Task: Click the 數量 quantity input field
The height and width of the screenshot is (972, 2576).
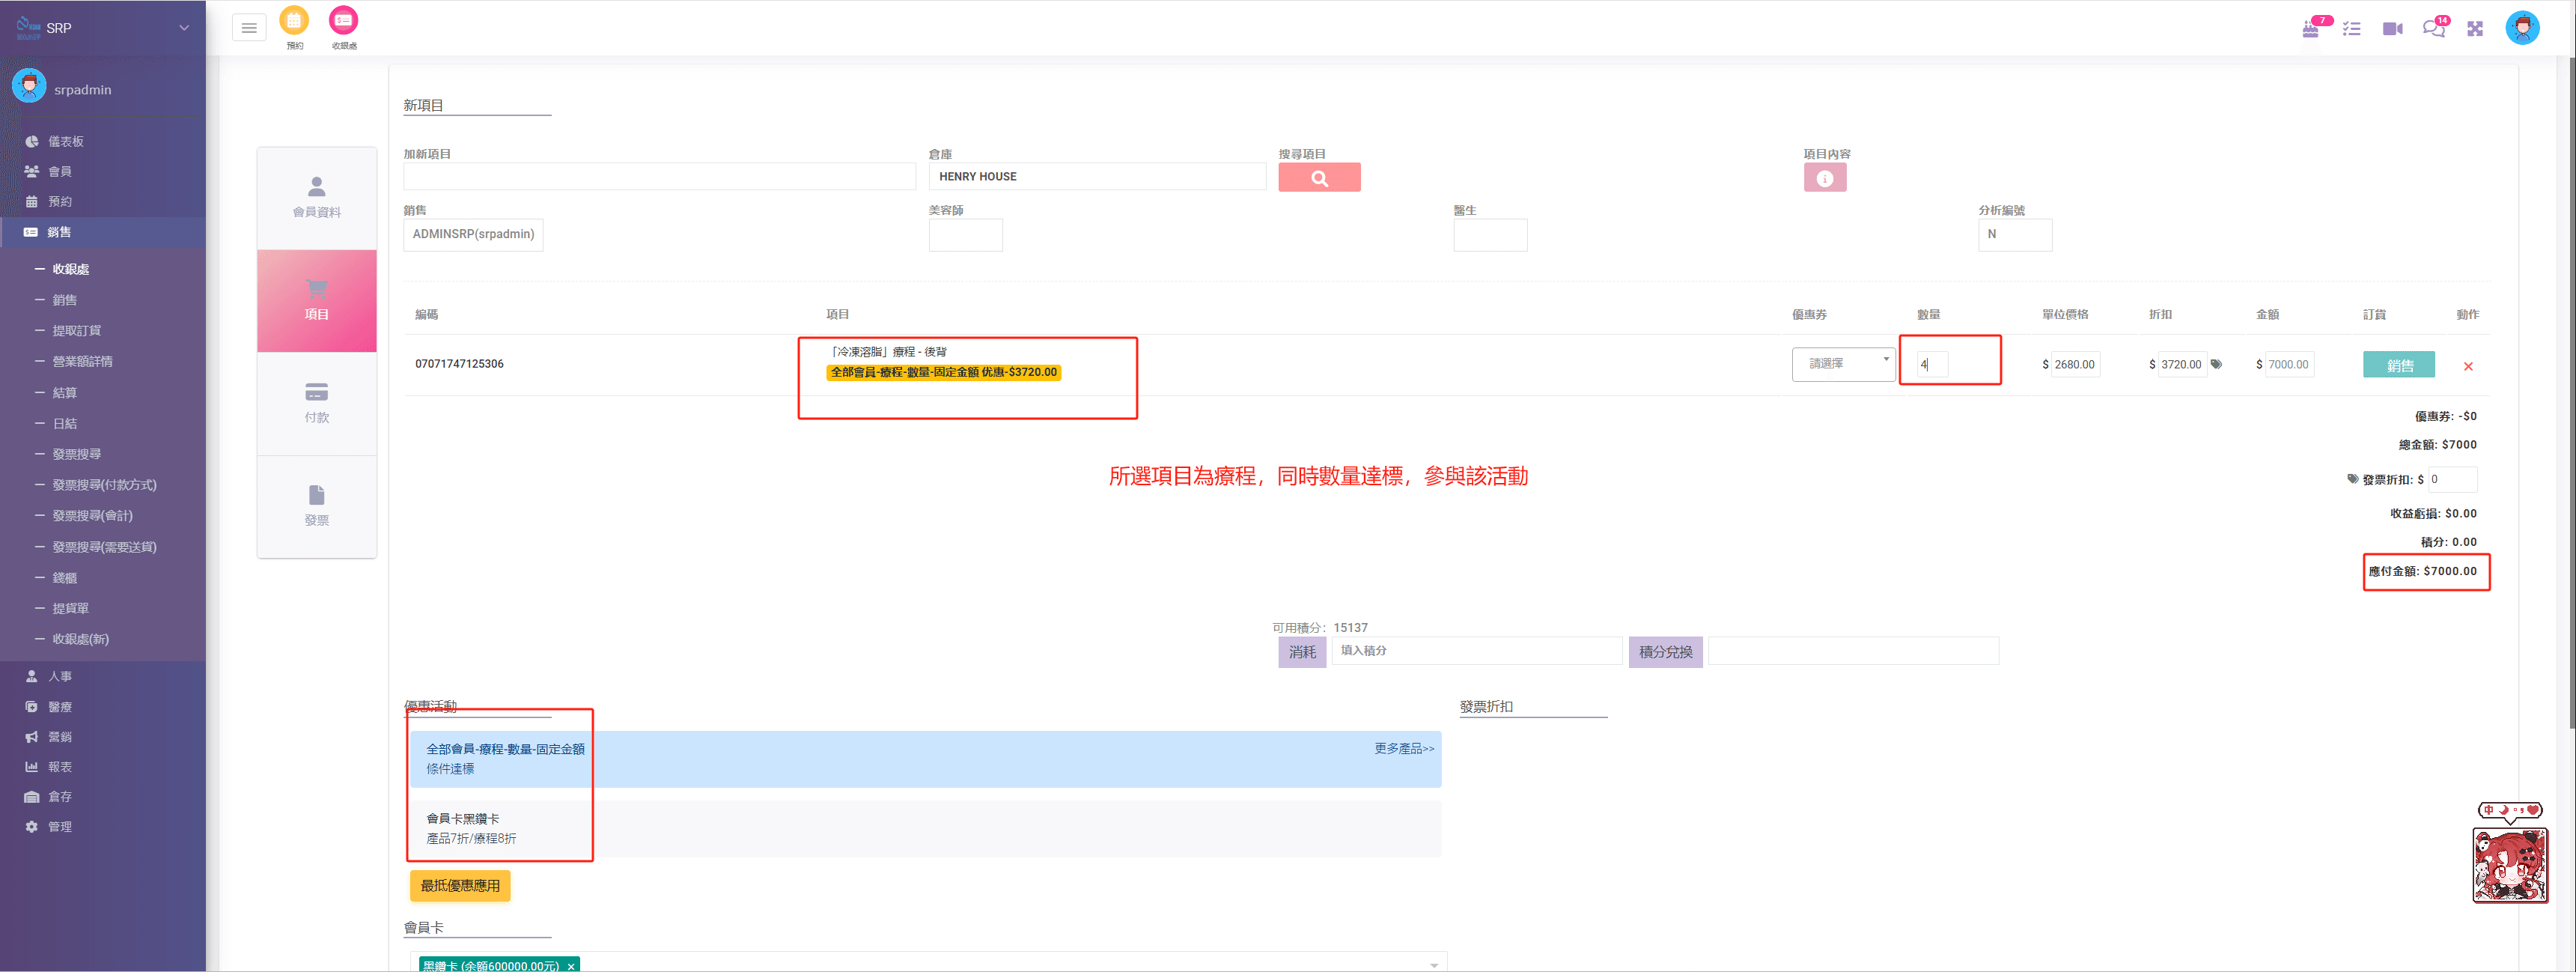Action: pos(1932,365)
